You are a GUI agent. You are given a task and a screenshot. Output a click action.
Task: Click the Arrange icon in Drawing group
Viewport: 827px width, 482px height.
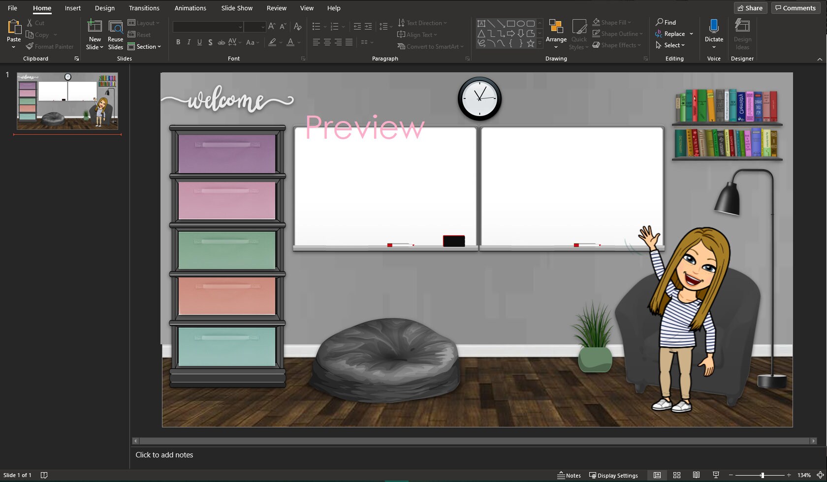tap(556, 30)
